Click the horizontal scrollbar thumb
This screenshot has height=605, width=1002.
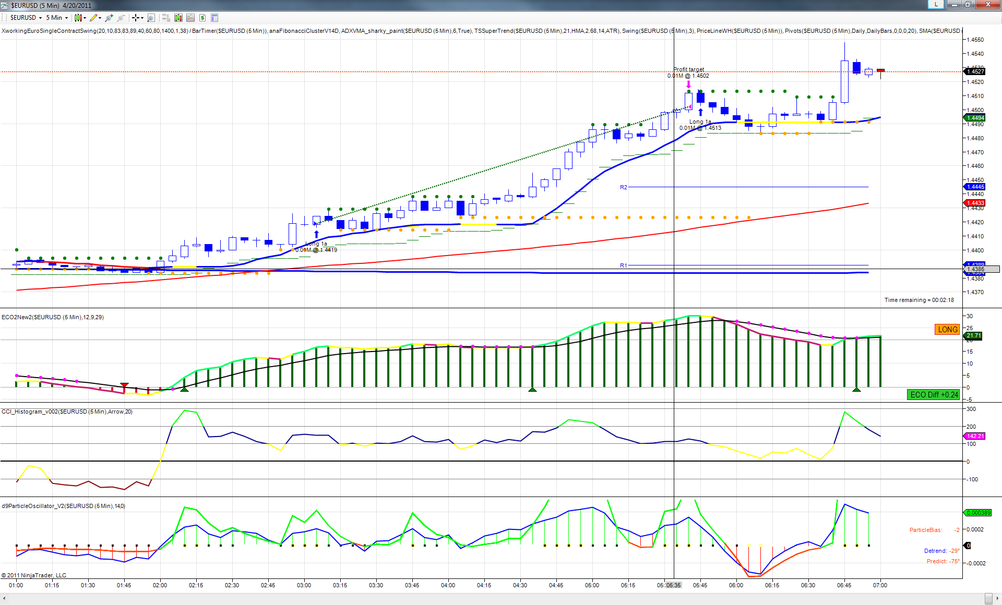(x=988, y=599)
